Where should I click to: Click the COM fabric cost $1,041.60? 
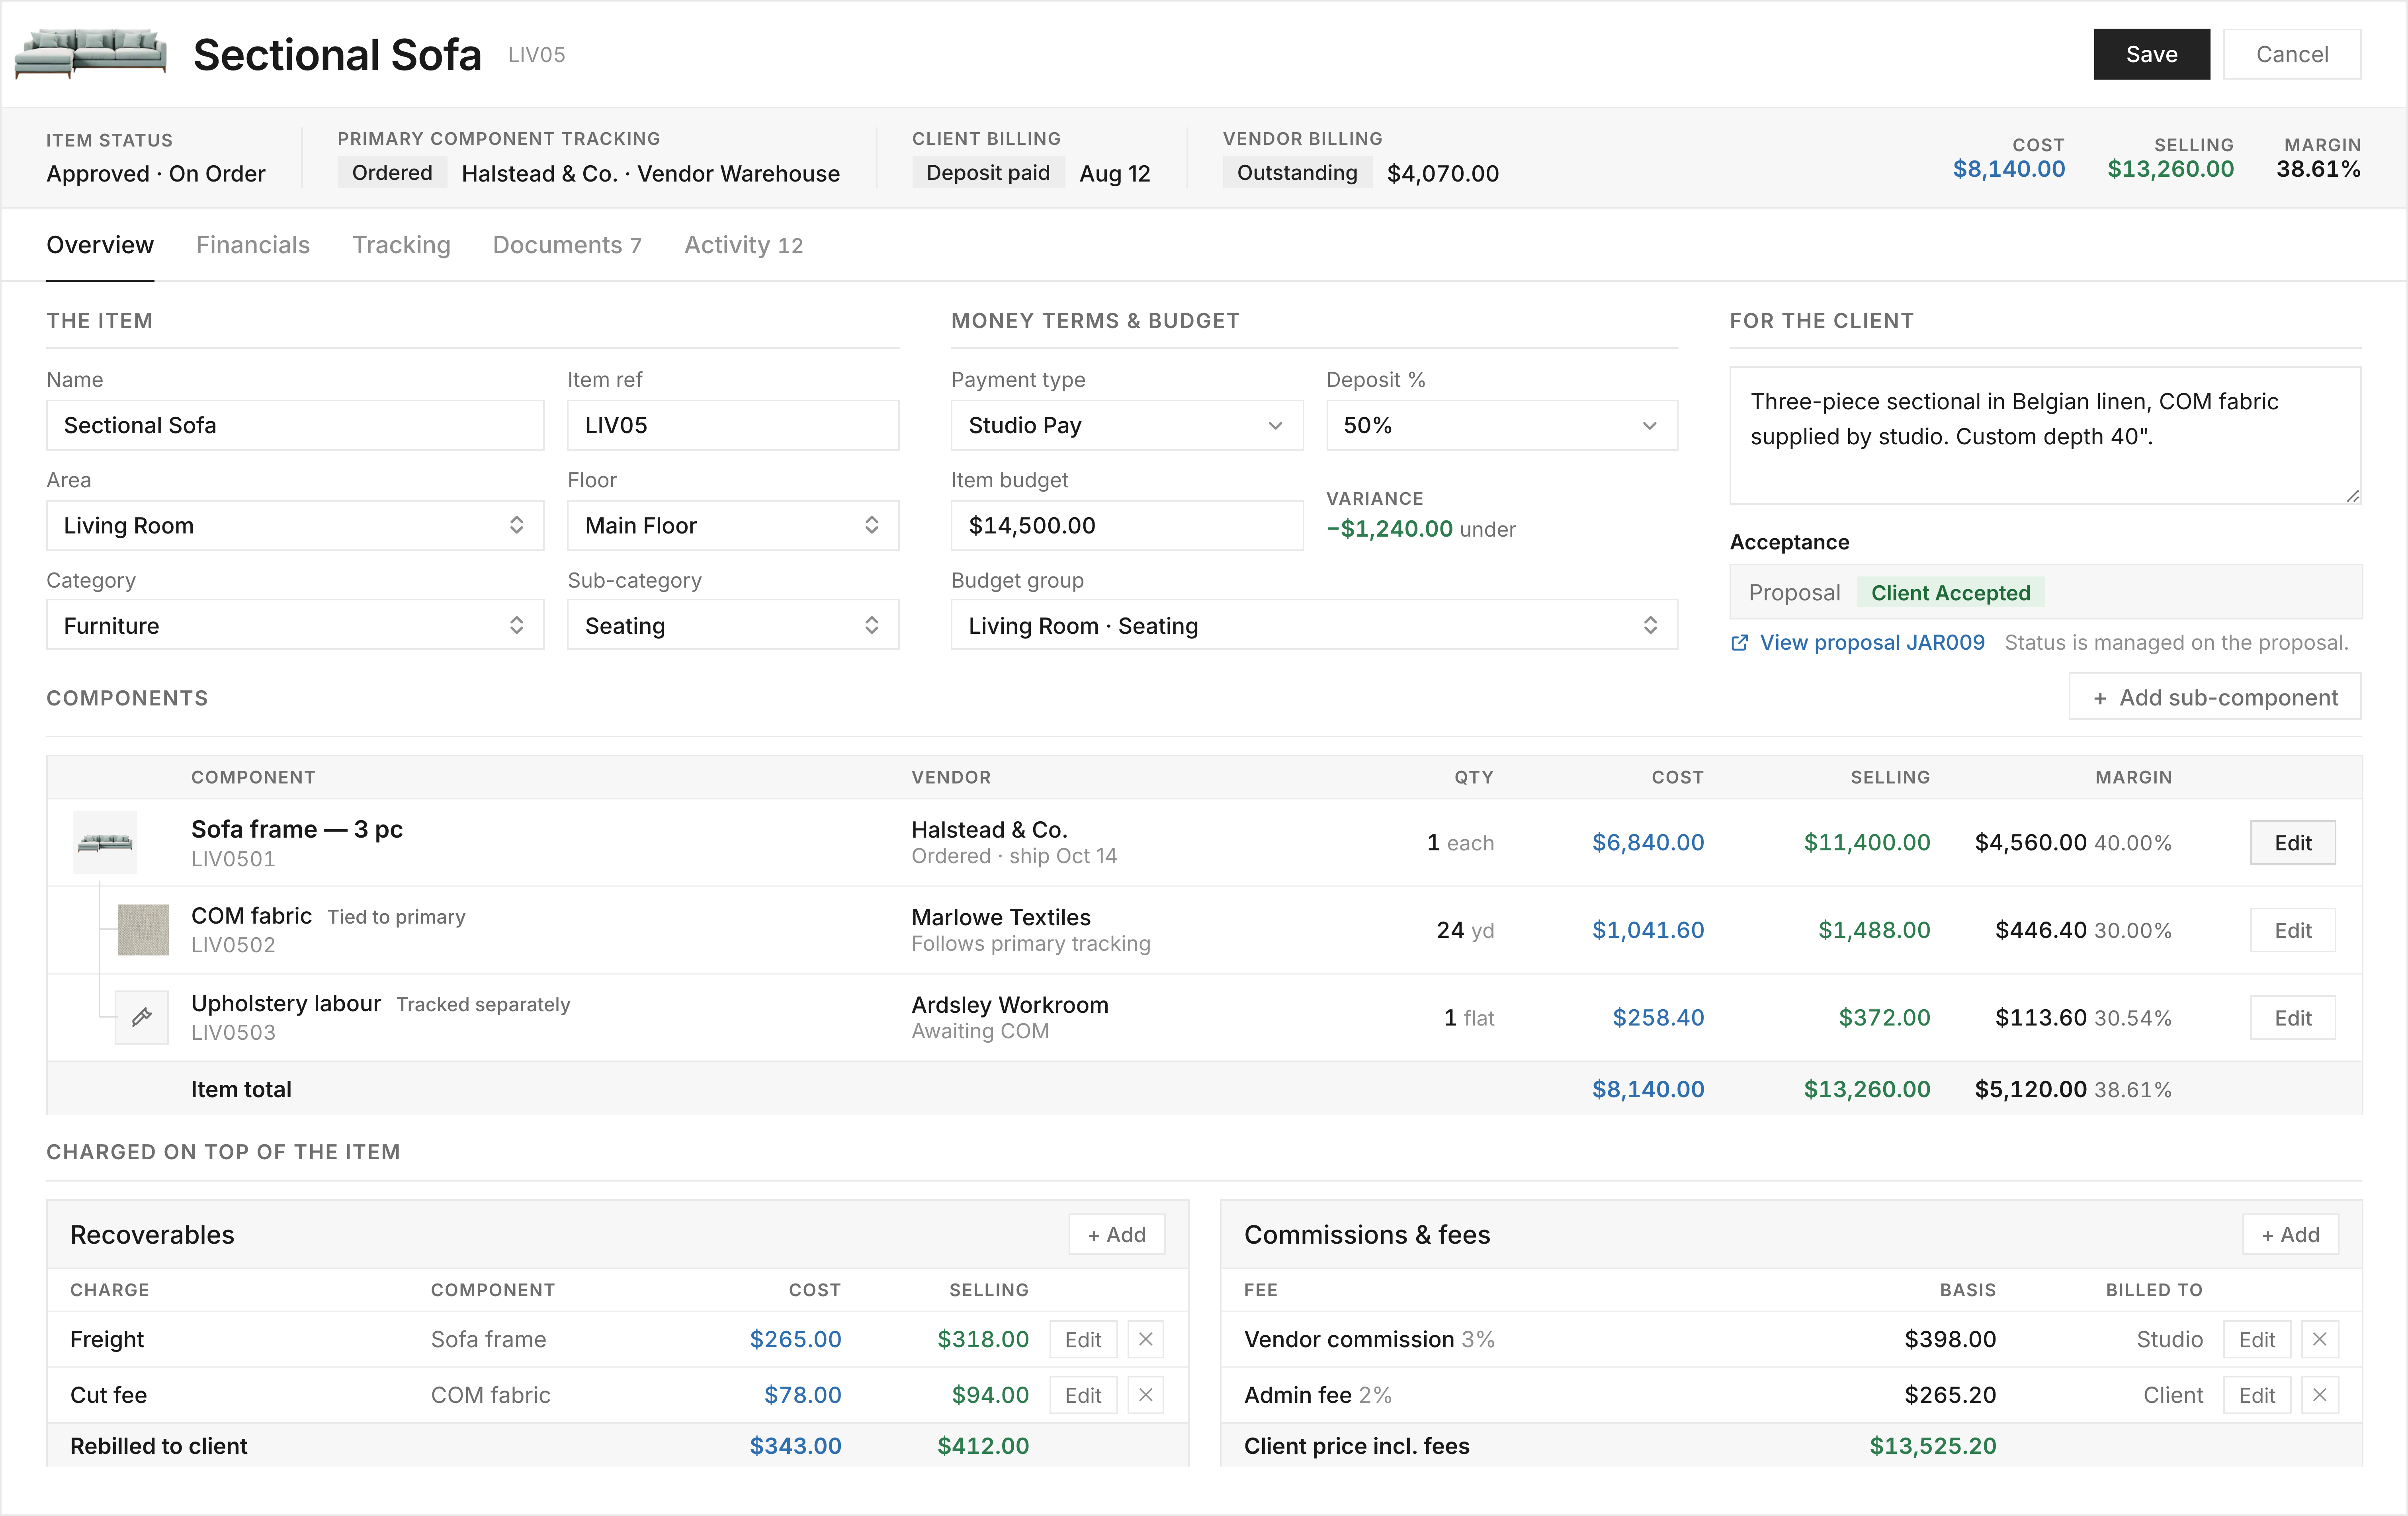pyautogui.click(x=1648, y=930)
